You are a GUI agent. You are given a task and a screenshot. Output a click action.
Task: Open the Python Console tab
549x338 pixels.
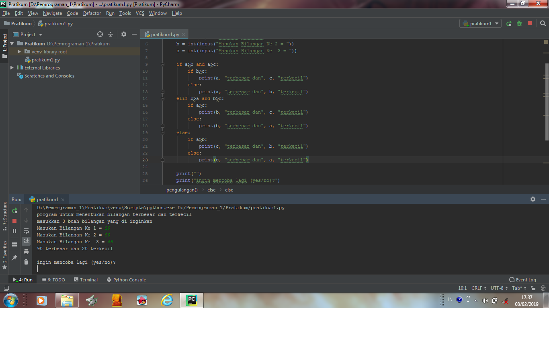click(x=126, y=280)
